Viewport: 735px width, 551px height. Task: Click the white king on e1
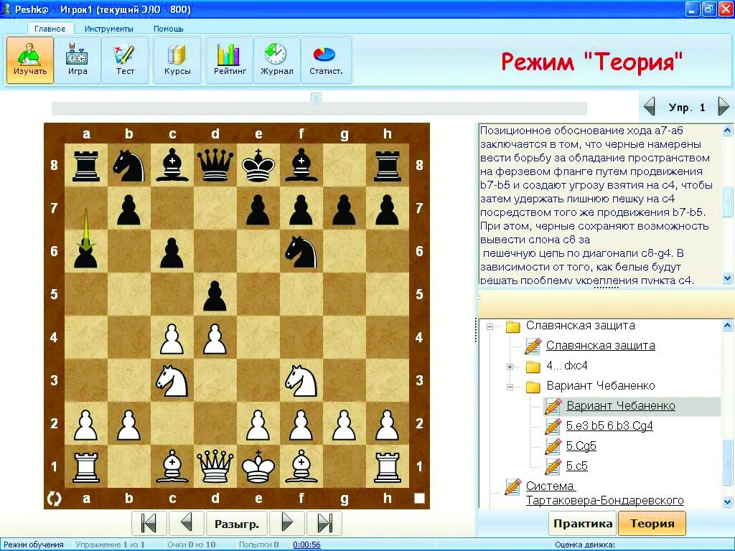258,466
